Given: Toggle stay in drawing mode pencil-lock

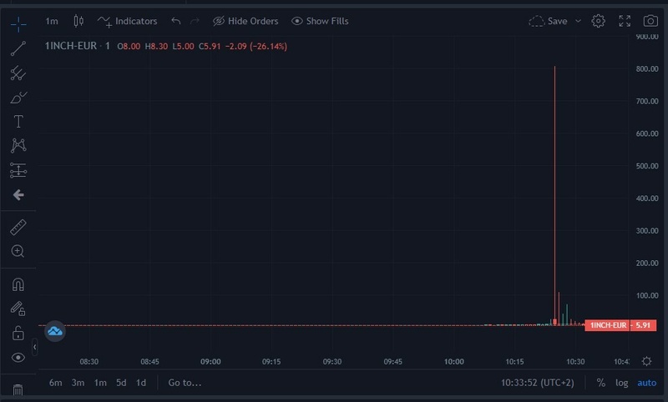Looking at the screenshot, I should pos(18,309).
